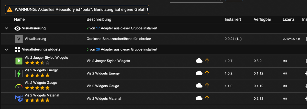Click the Visualisierungswidgets group icon
This screenshot has width=307, height=109.
click(17, 49)
